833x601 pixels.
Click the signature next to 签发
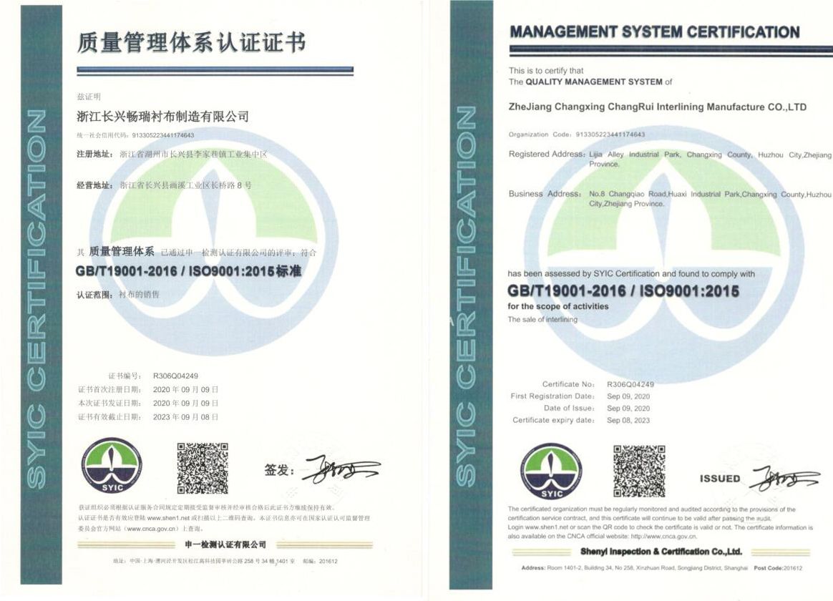[x=340, y=469]
